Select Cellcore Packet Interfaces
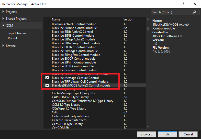This screenshot has height=139, width=201. click(94, 120)
